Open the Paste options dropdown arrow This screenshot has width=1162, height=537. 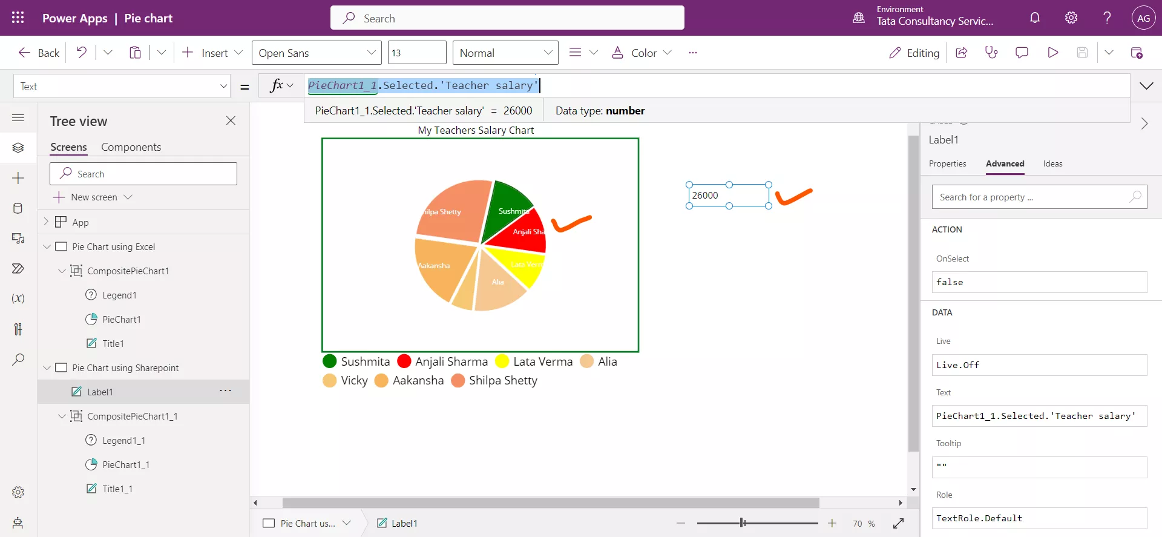click(x=162, y=53)
